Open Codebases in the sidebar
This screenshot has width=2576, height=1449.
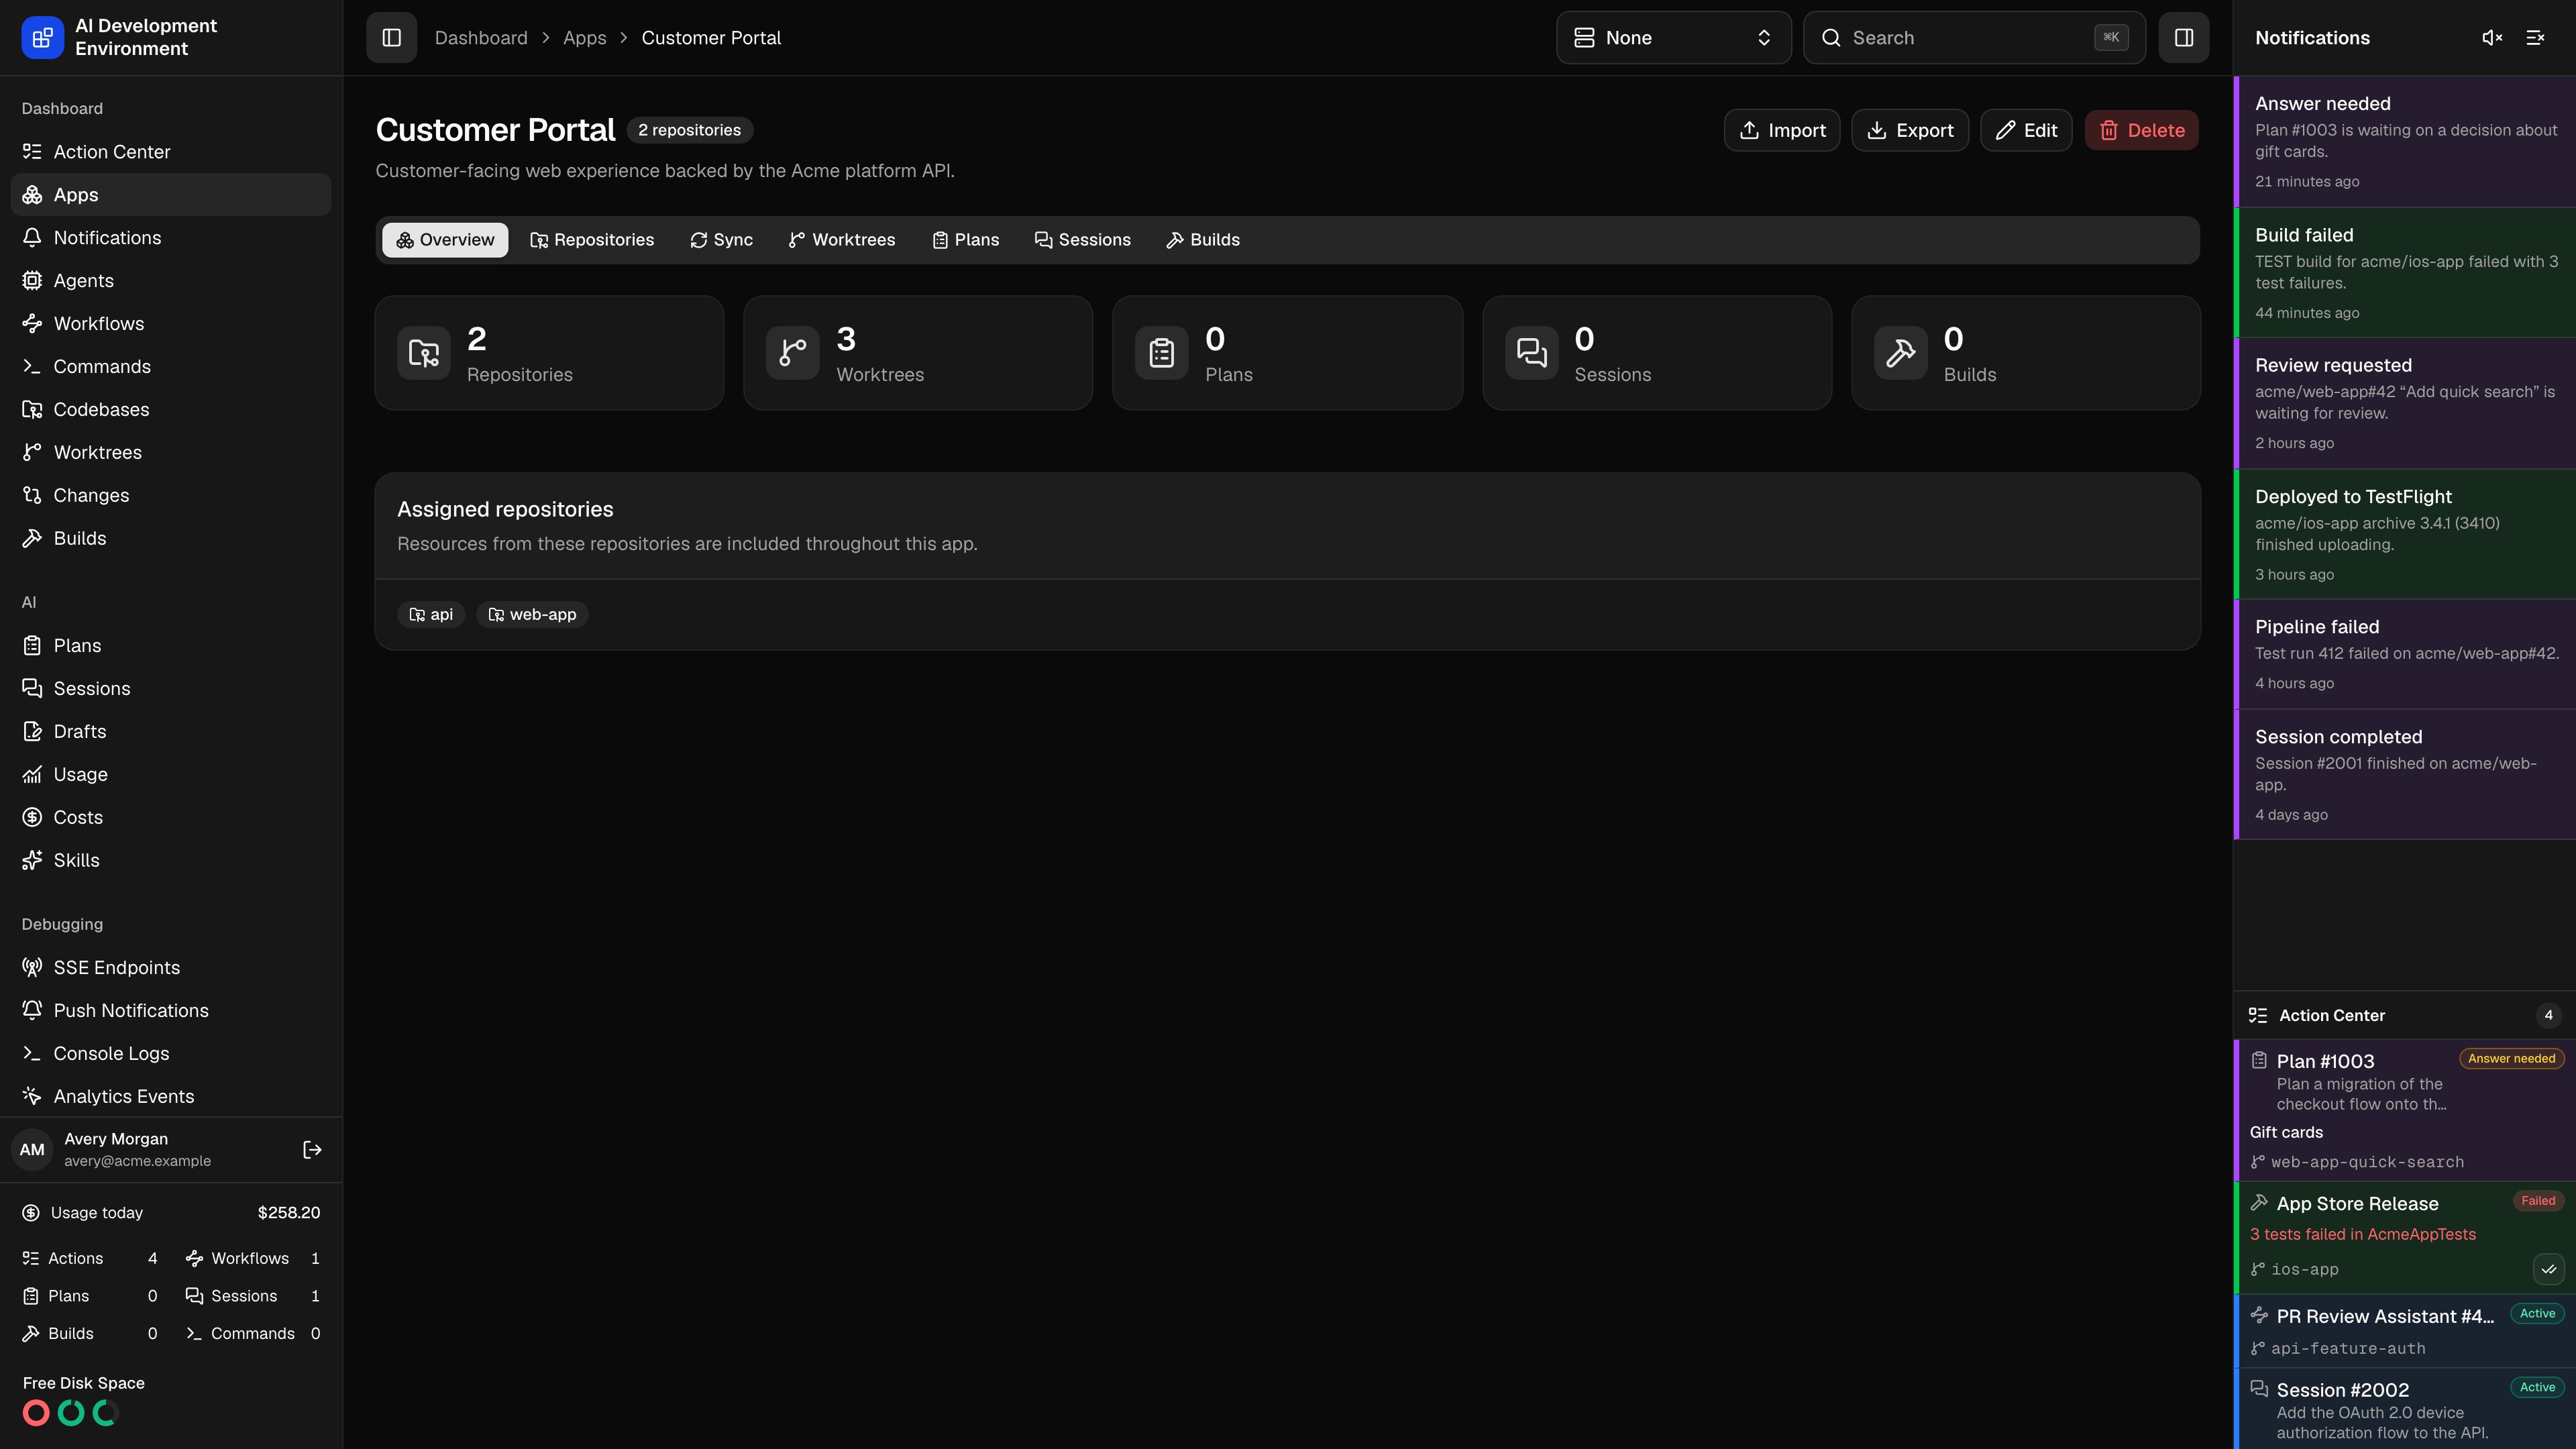170,410
